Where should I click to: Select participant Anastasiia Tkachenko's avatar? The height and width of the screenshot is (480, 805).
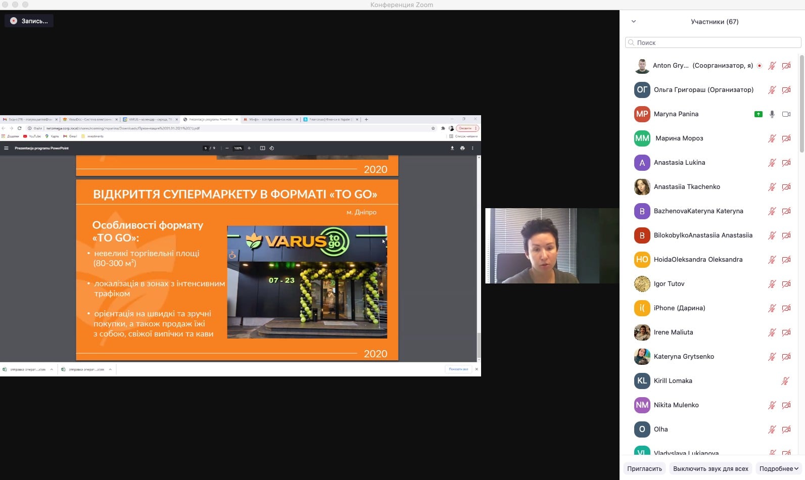[x=642, y=187]
